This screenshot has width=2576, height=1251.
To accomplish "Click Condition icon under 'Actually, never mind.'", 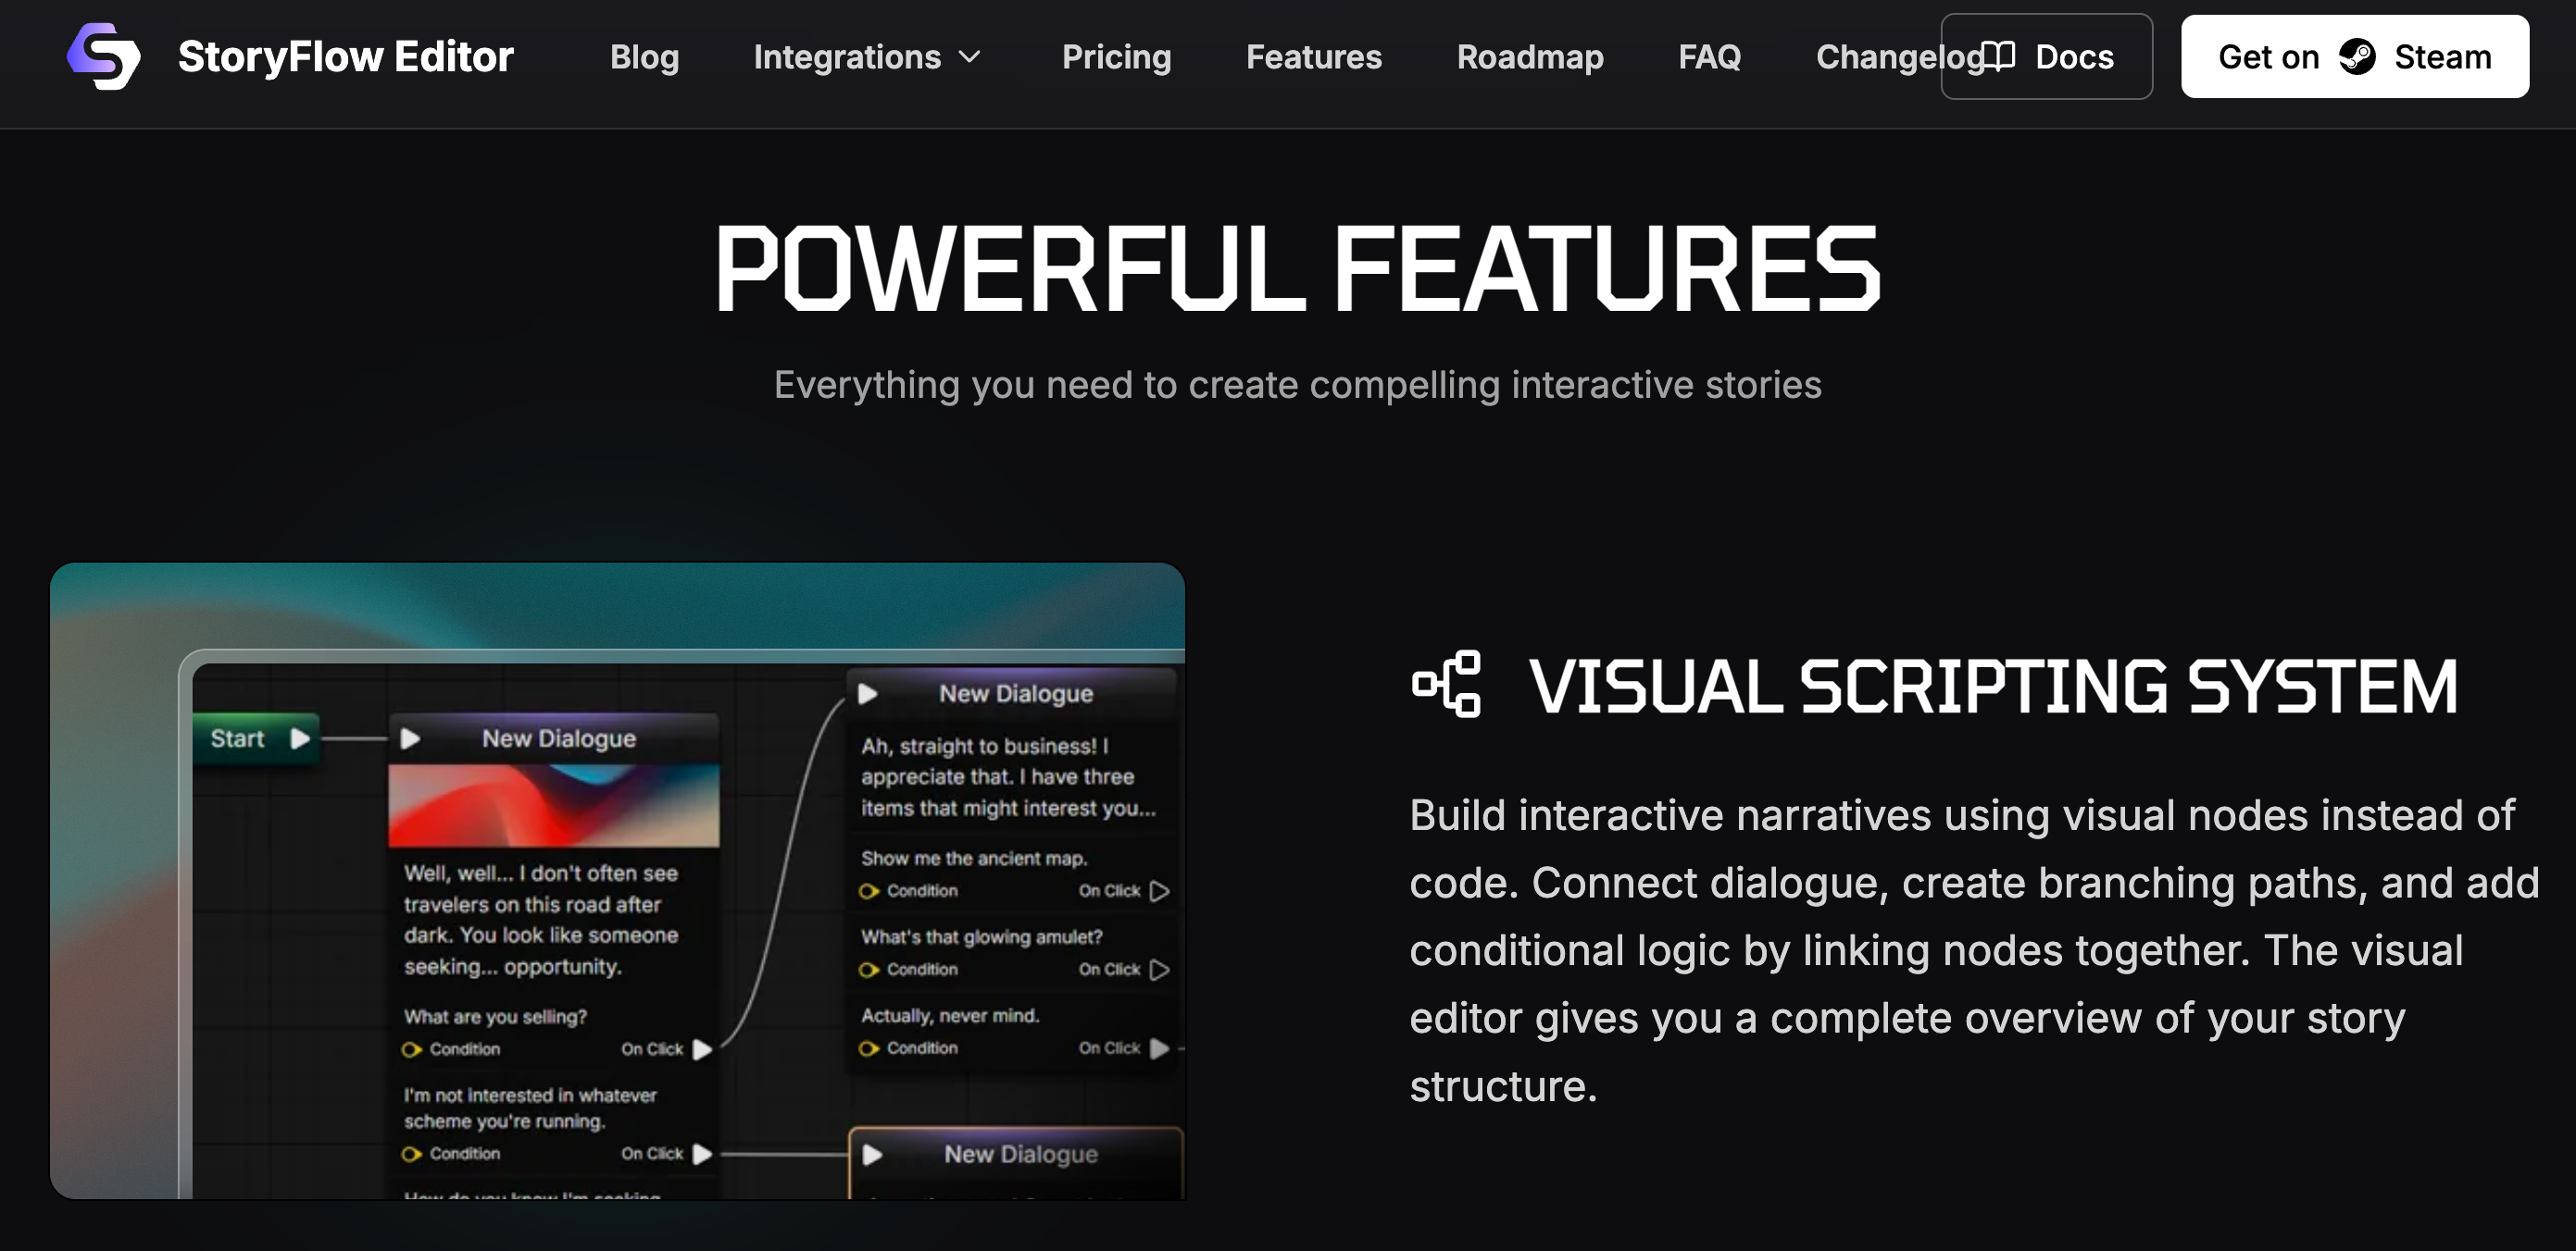I will coord(869,1048).
